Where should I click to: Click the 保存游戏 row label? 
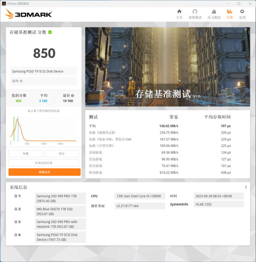pos(96,166)
